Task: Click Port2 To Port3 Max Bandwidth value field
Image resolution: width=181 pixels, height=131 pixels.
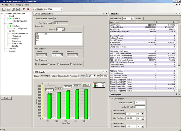Action: (131, 118)
